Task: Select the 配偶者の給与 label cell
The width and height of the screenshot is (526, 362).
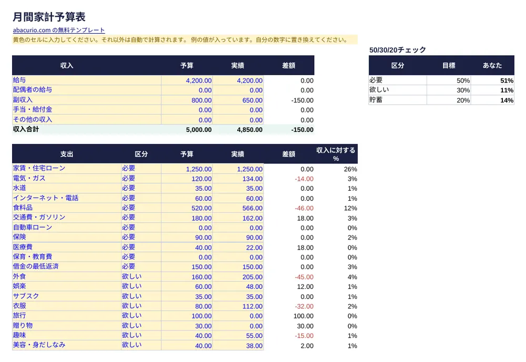Action: point(87,90)
